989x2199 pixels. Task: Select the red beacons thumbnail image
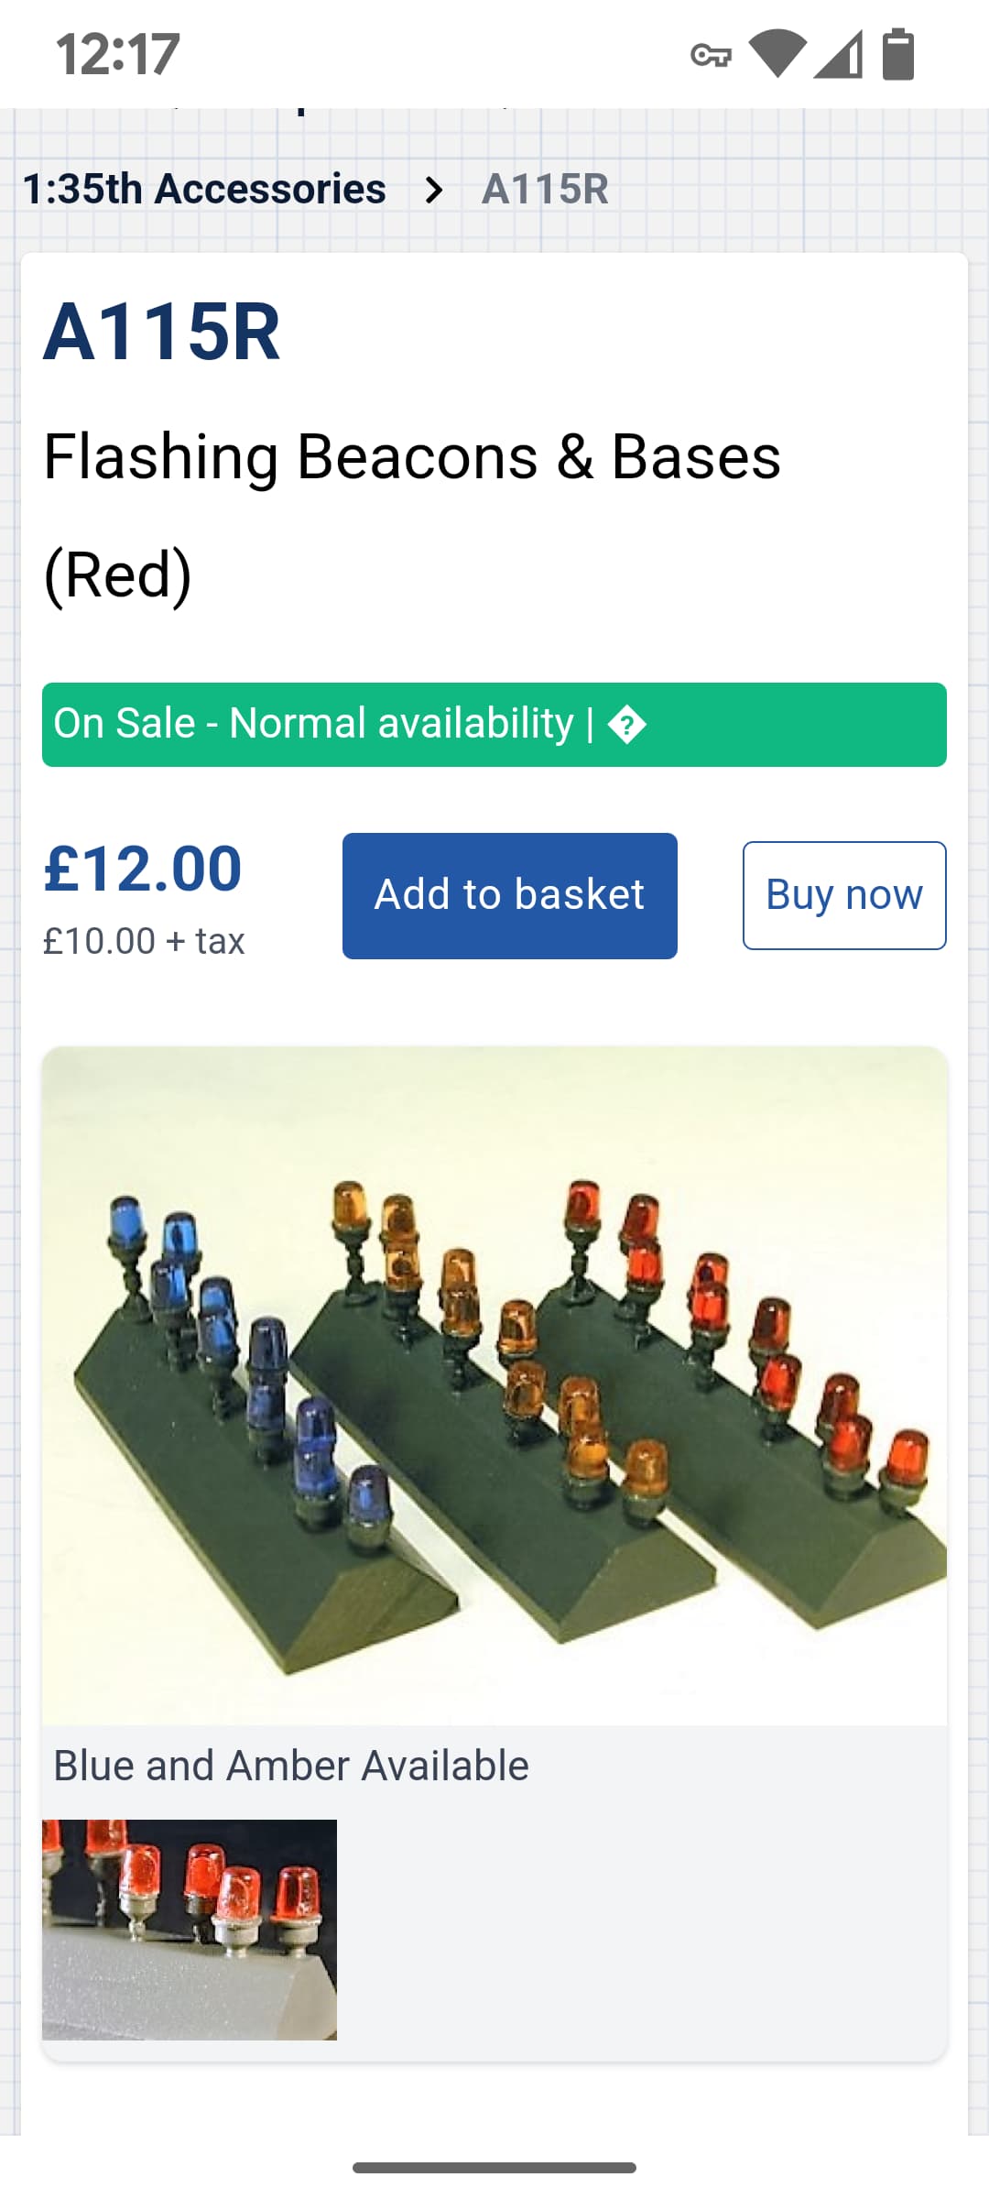190,1929
